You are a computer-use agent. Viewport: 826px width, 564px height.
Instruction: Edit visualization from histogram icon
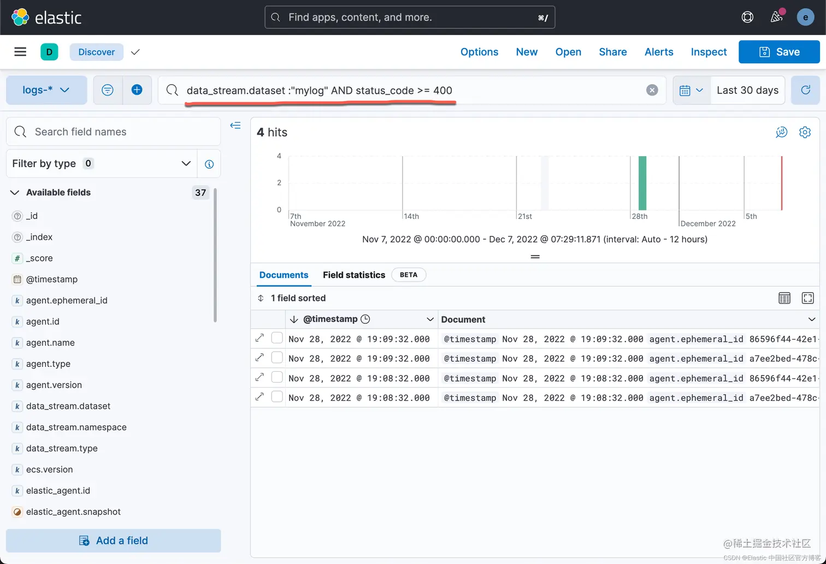tap(782, 132)
